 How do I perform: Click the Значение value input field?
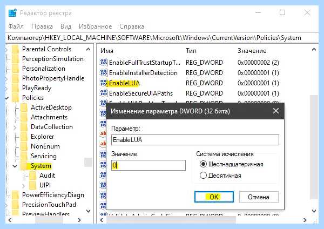(x=148, y=165)
